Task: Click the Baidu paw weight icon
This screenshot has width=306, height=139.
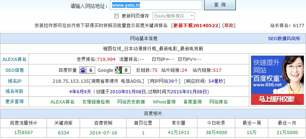Action: click(87, 70)
